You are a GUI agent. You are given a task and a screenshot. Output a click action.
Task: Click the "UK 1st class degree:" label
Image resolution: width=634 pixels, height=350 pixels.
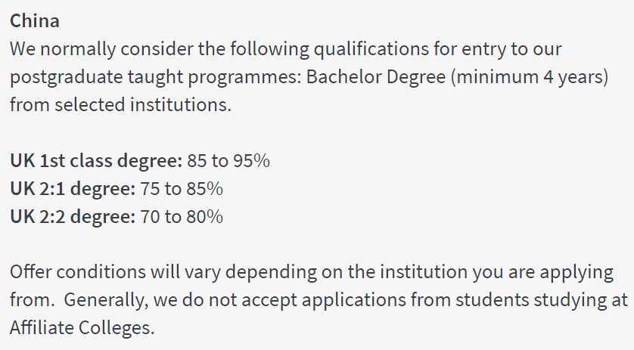[96, 160]
